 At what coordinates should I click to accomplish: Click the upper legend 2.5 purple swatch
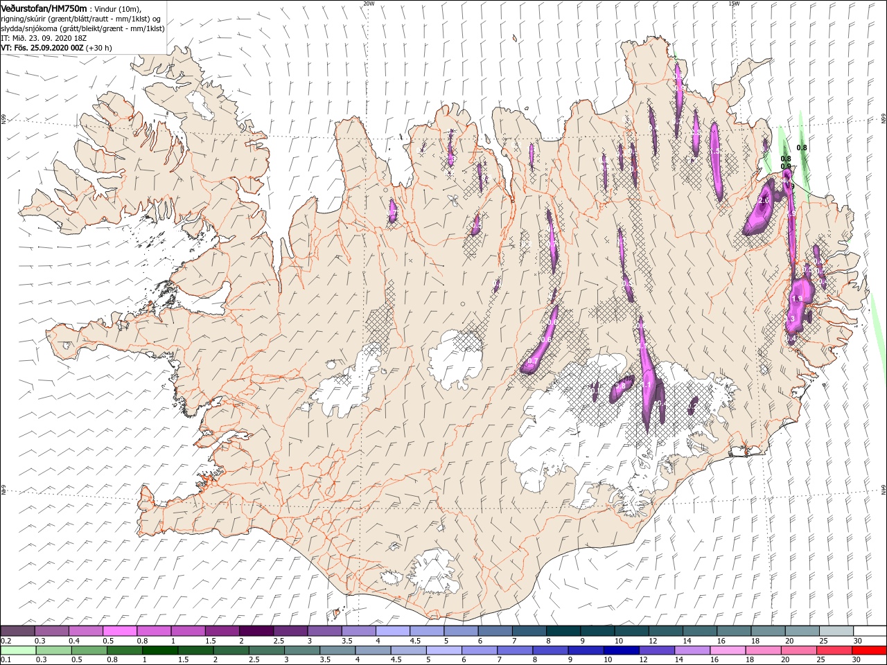(x=290, y=631)
